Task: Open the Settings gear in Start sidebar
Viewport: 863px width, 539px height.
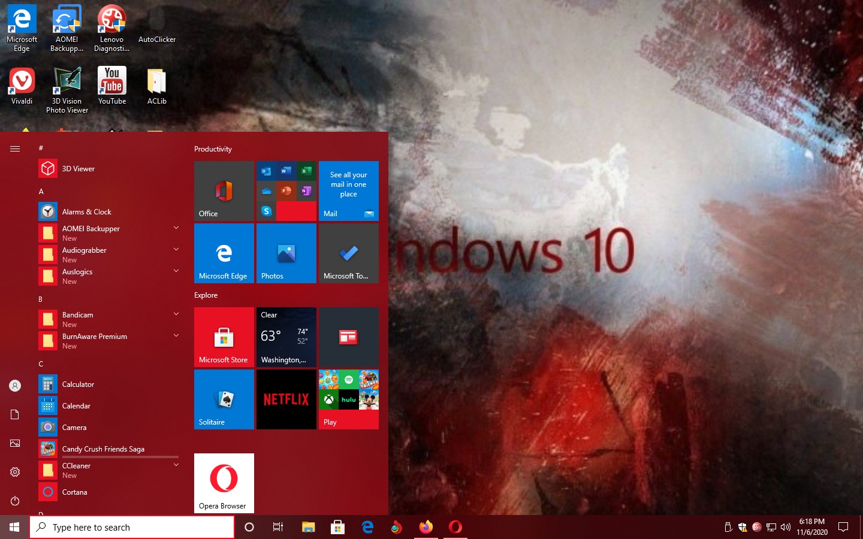Action: pyautogui.click(x=15, y=472)
